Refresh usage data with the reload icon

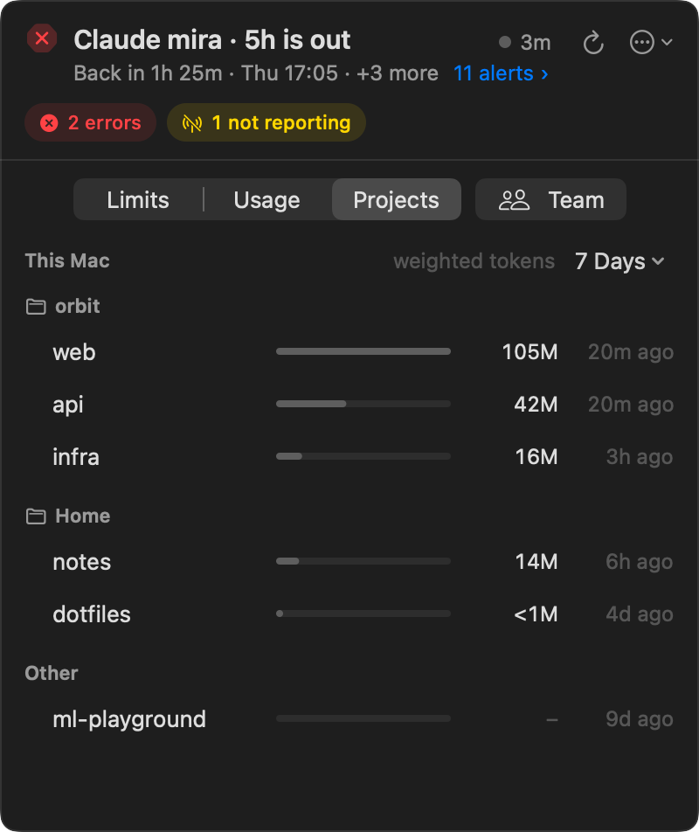click(593, 43)
